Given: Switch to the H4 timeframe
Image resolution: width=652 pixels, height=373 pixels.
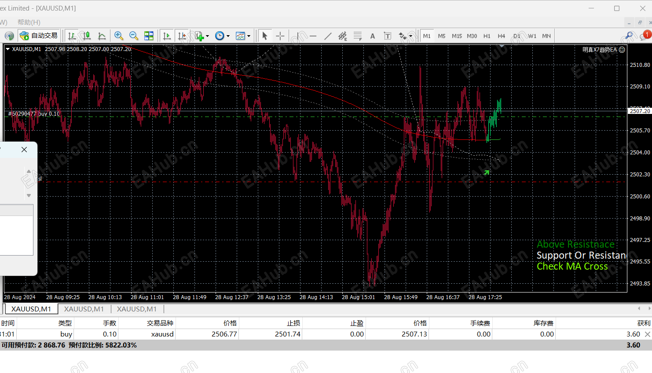Looking at the screenshot, I should pos(502,36).
